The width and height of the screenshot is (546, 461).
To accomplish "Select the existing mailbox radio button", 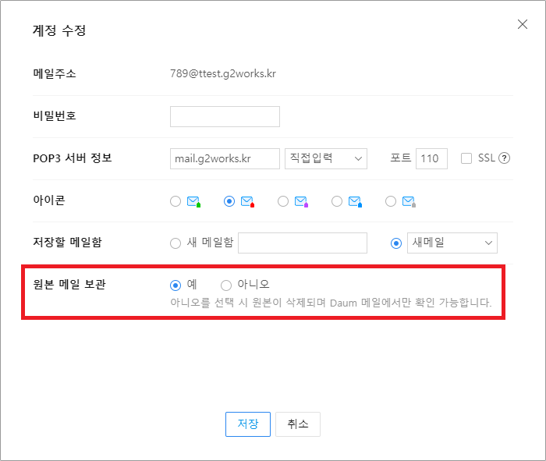I will pos(396,243).
